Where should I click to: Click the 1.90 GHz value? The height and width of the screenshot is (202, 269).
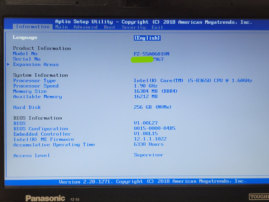coord(146,86)
